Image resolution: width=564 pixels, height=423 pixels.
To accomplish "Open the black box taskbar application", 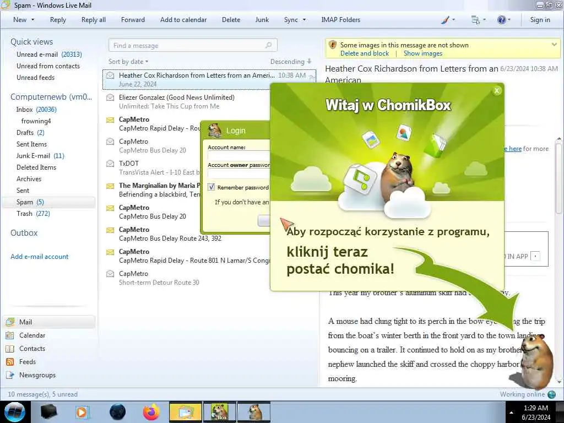I will (48, 412).
